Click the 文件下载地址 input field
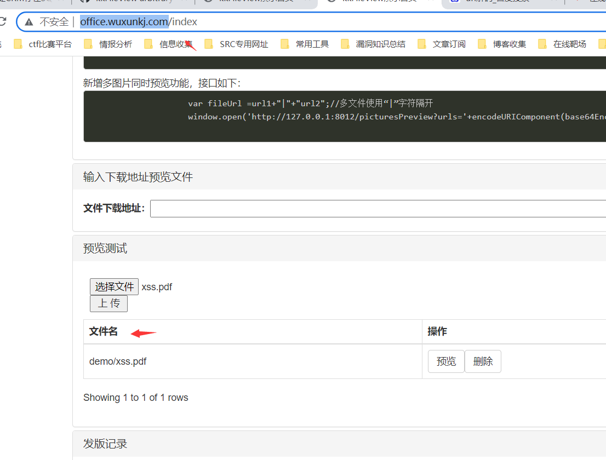Screen dimensions: 606x460 [329, 208]
